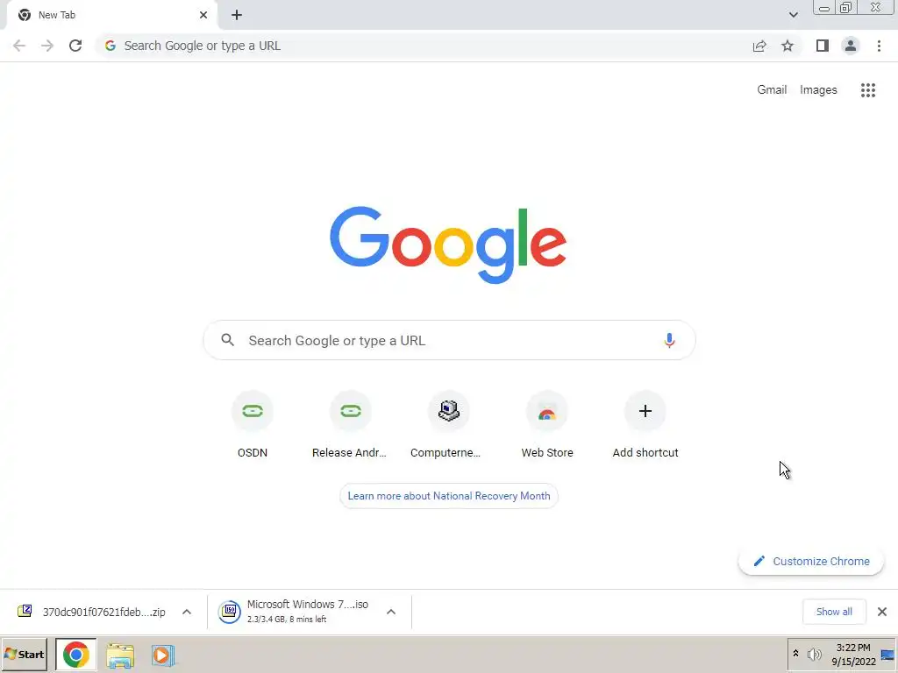The height and width of the screenshot is (673, 898).
Task: Bookmark this tab with the star icon
Action: 788,46
